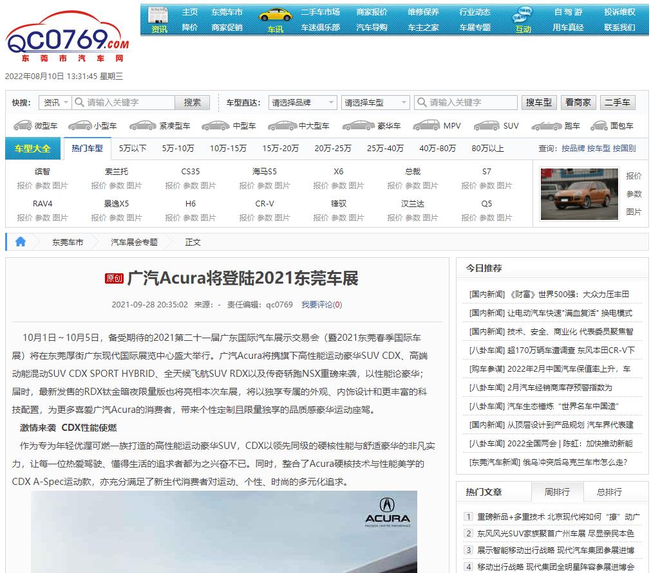Viewport: 651px width, 573px height.
Task: Open the 周排行 ranking tab
Action: pyautogui.click(x=557, y=492)
